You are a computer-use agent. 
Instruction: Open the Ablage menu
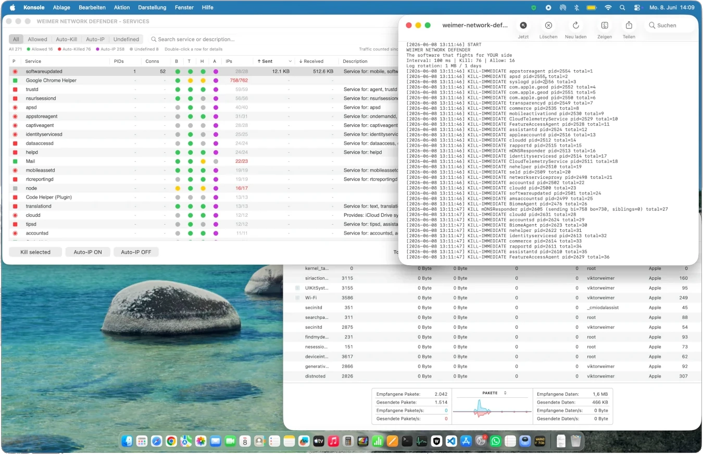coord(61,8)
